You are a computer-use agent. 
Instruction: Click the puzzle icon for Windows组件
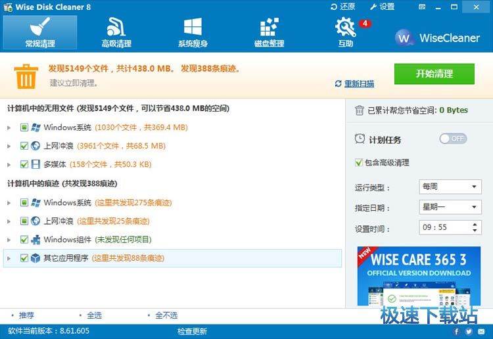tap(35, 239)
